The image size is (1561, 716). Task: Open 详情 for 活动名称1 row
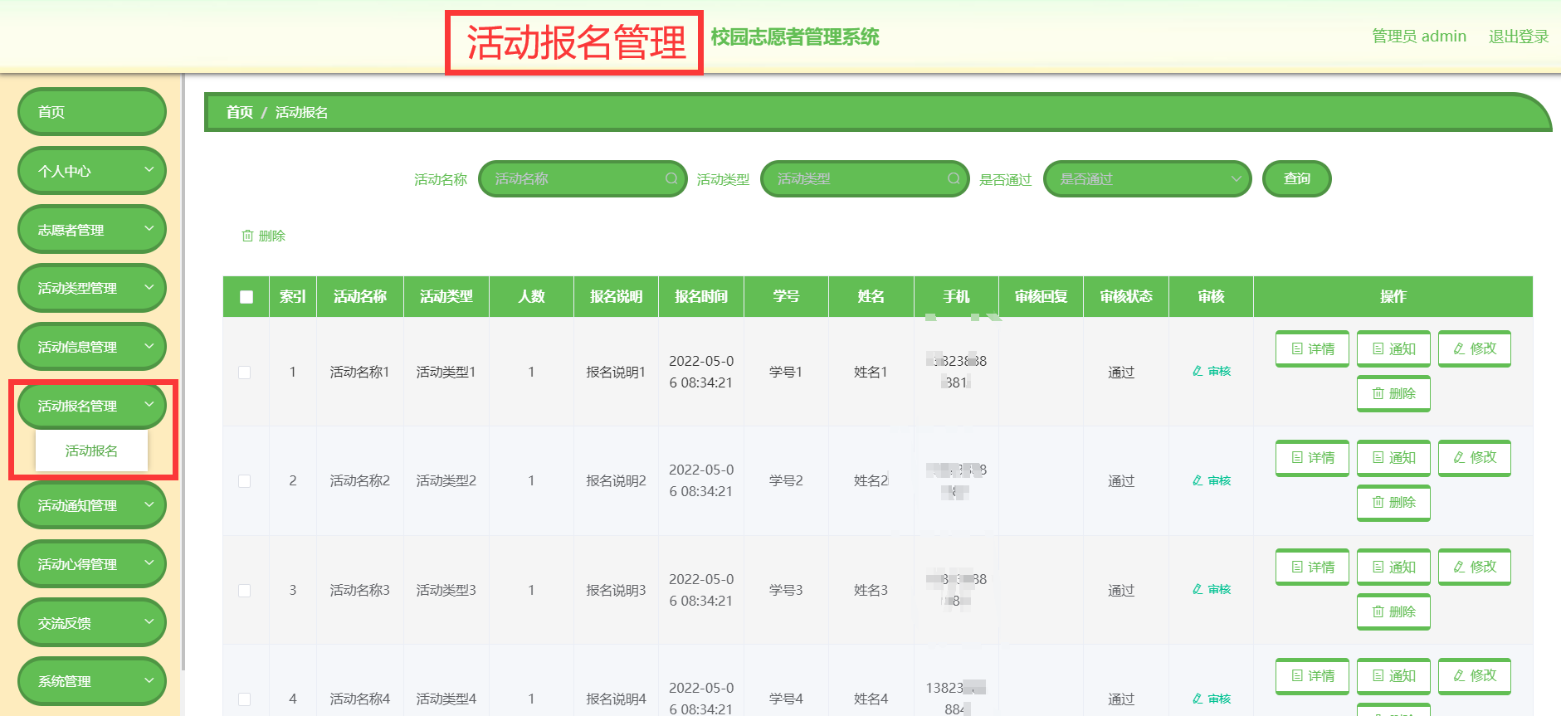coord(1312,348)
